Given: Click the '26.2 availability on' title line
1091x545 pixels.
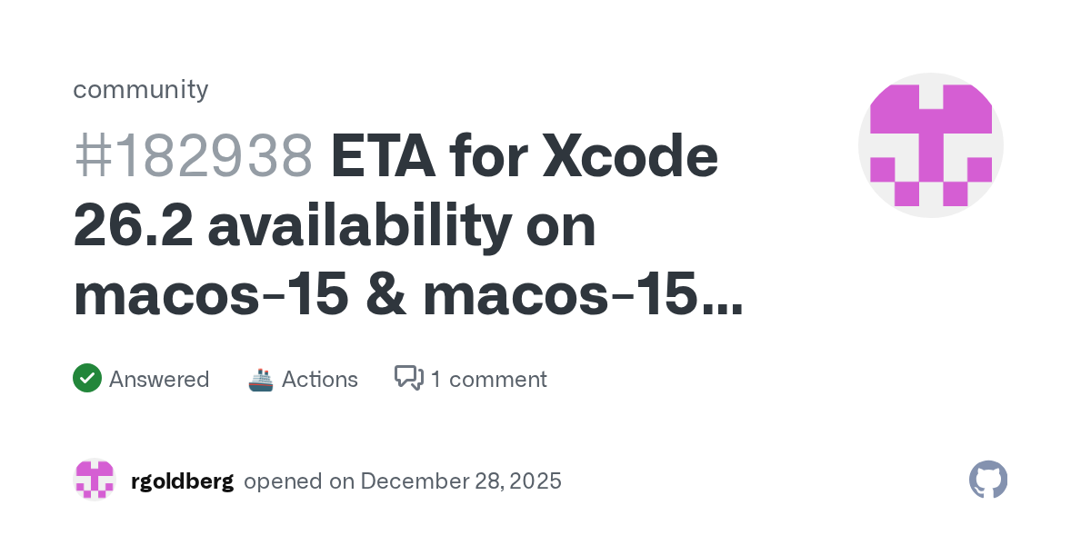Looking at the screenshot, I should [334, 227].
